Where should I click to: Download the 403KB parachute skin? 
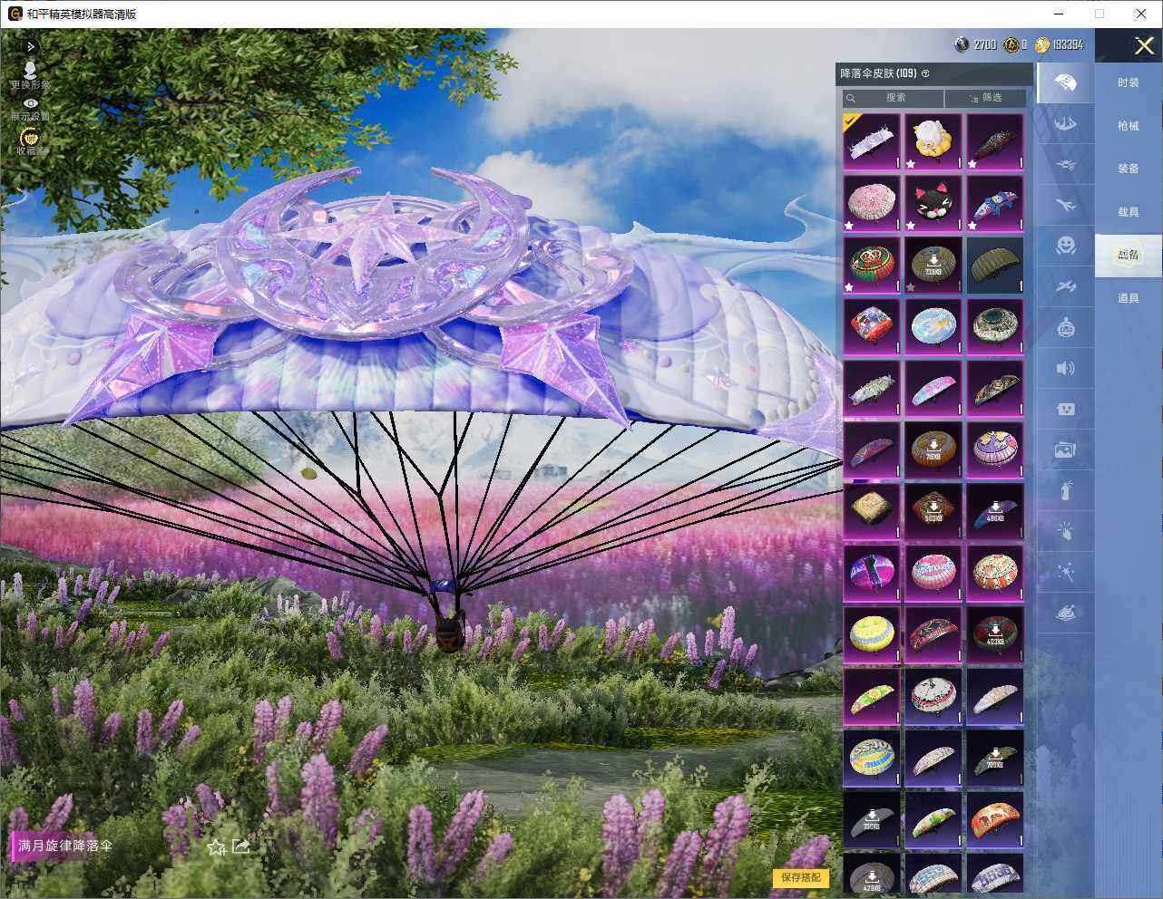point(995,634)
